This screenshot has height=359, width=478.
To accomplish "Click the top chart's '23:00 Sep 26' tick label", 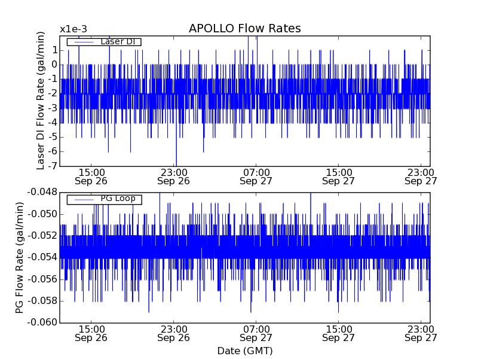I will pyautogui.click(x=173, y=177).
